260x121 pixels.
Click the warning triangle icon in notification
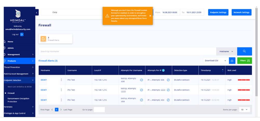pos(107,16)
